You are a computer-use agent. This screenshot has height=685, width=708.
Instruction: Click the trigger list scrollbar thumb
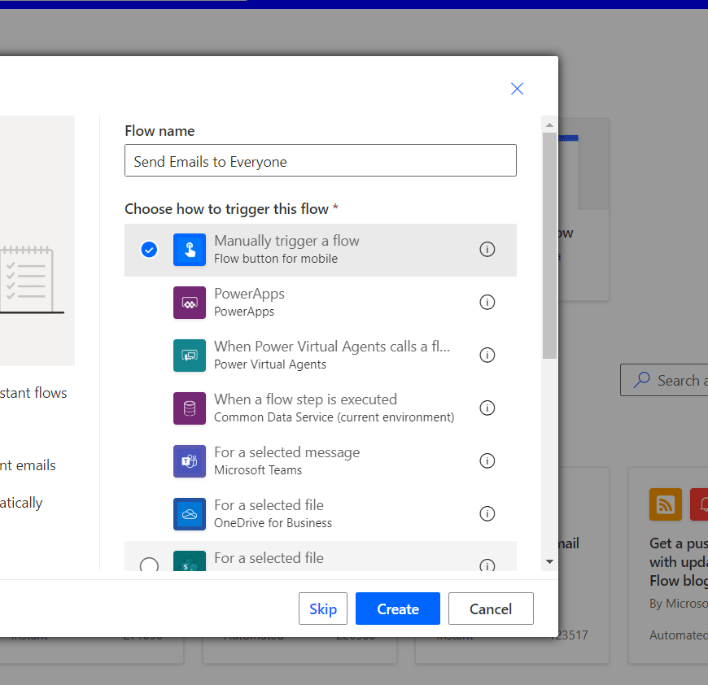point(549,246)
